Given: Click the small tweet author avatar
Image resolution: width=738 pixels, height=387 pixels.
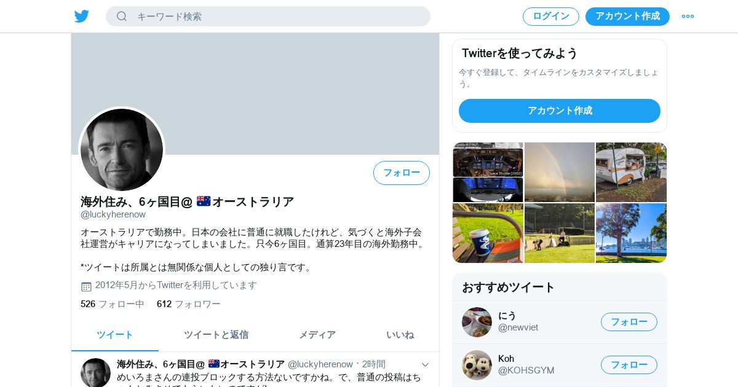Looking at the screenshot, I should (95, 372).
